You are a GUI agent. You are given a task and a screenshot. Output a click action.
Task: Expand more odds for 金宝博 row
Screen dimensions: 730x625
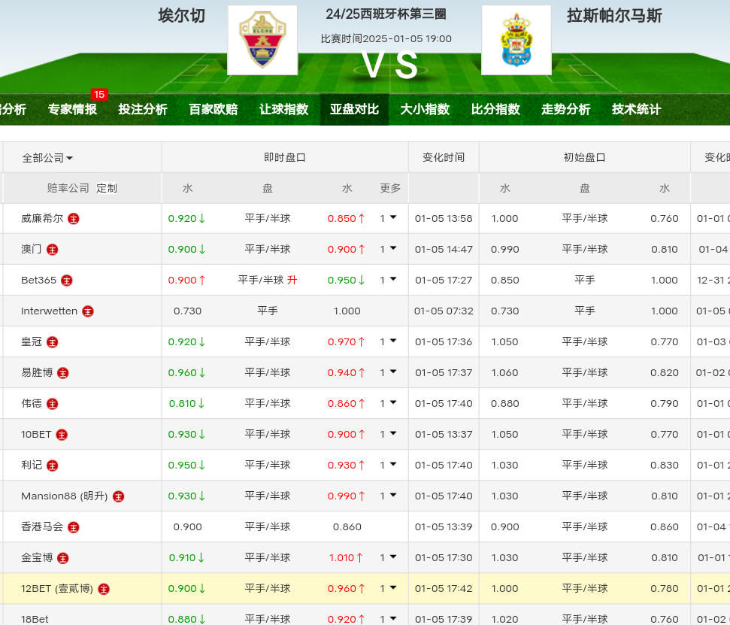[x=388, y=557]
